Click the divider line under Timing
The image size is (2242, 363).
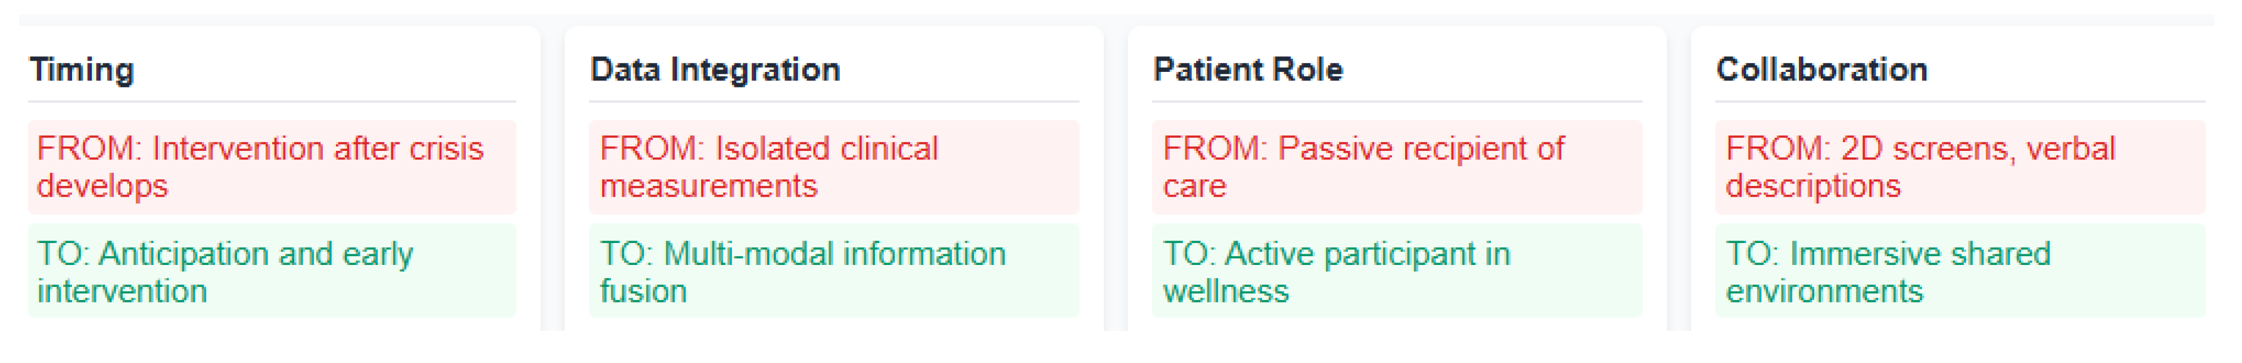click(272, 102)
